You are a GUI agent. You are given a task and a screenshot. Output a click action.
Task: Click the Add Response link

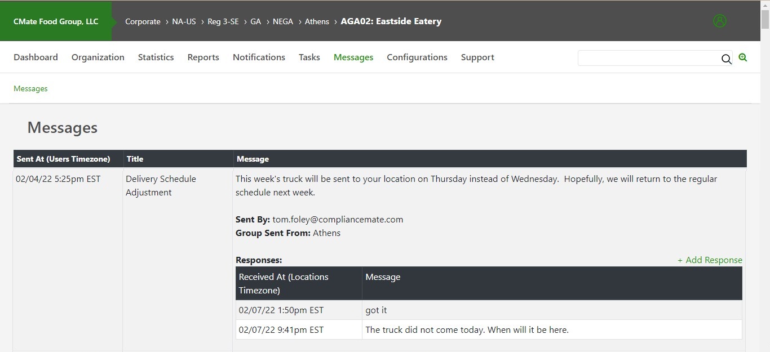pos(710,260)
